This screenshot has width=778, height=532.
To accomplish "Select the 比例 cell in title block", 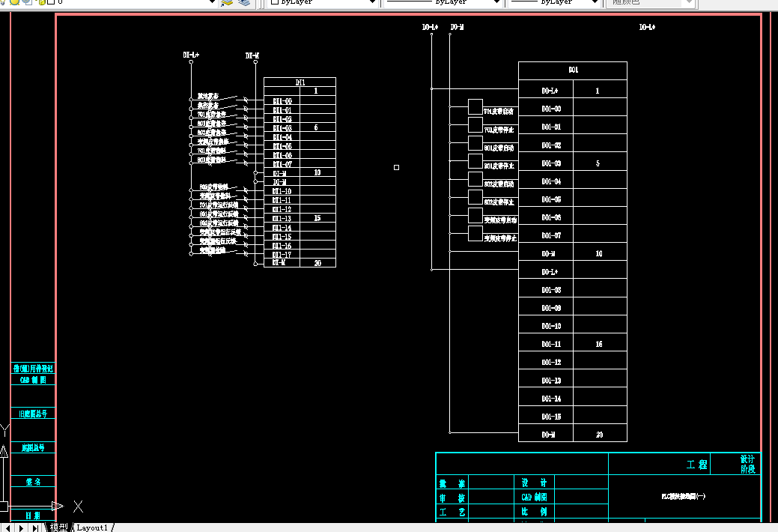I will pyautogui.click(x=534, y=512).
